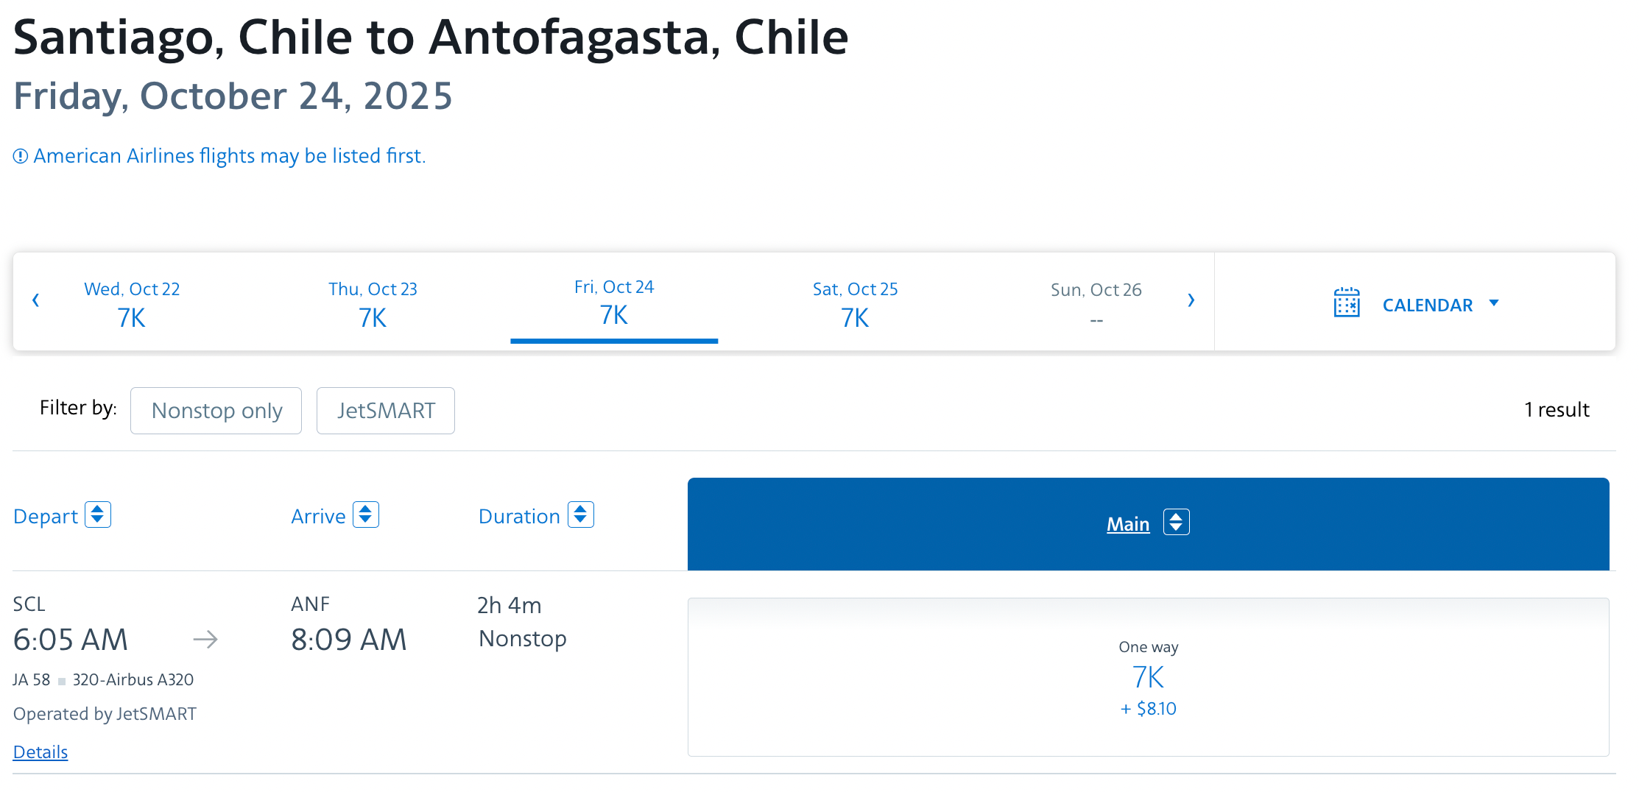Click the Arrive sort arrows icon

click(365, 515)
